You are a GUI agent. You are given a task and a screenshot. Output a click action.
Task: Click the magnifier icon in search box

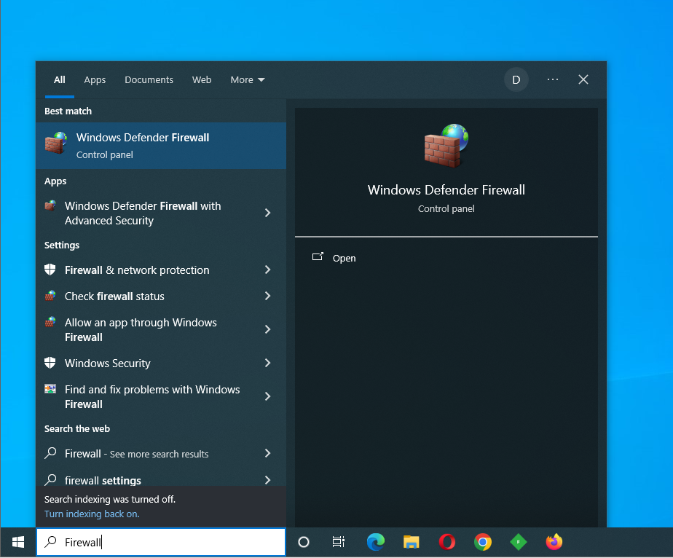click(x=51, y=542)
